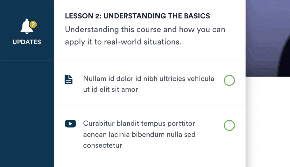Open the UPDATES label in the sidebar
This screenshot has height=167, width=290.
point(27,42)
